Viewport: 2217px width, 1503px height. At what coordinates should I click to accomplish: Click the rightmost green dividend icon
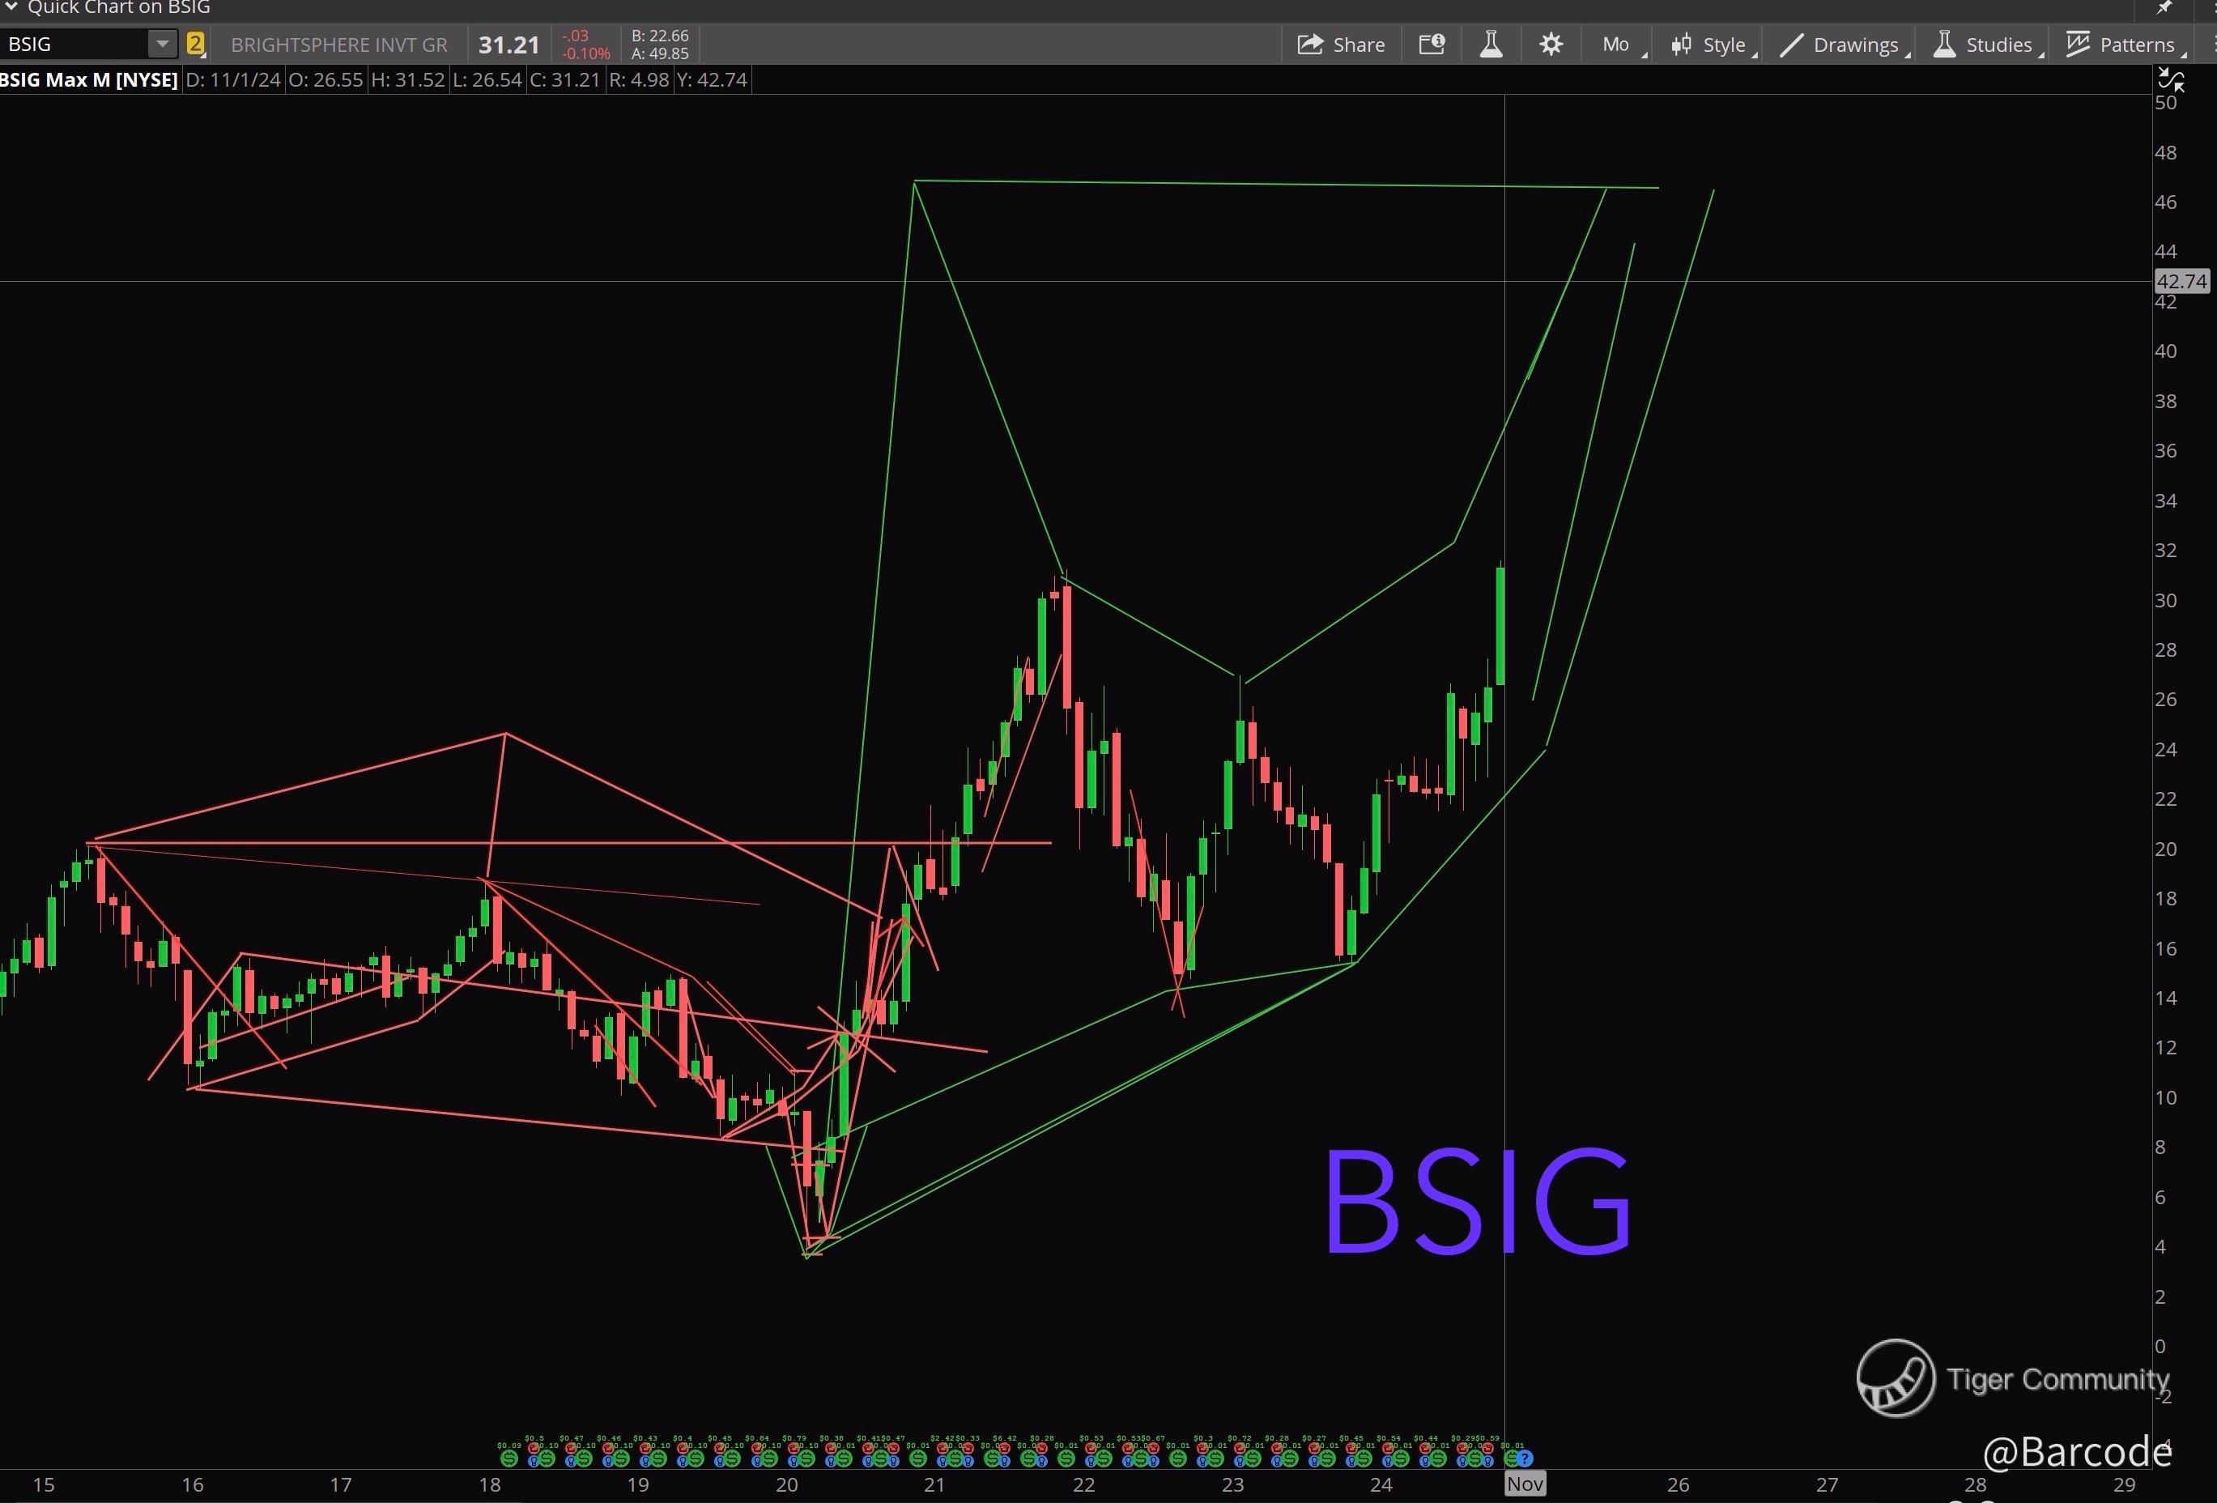1510,1458
